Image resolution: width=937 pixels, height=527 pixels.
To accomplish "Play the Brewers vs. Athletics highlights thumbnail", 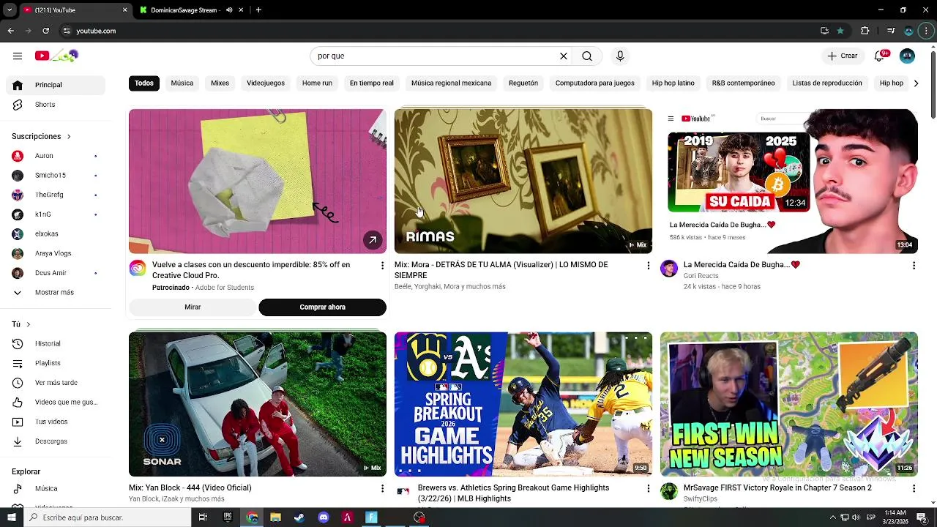I will pyautogui.click(x=523, y=404).
